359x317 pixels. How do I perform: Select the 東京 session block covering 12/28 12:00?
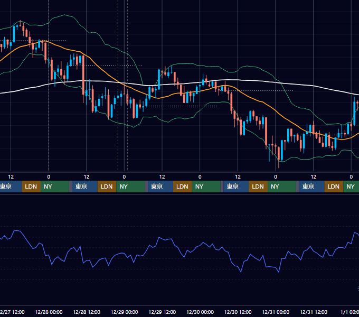[84, 187]
